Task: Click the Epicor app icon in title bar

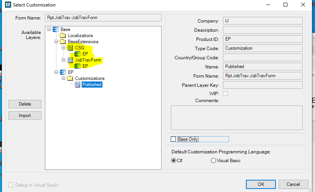Action: point(8,5)
